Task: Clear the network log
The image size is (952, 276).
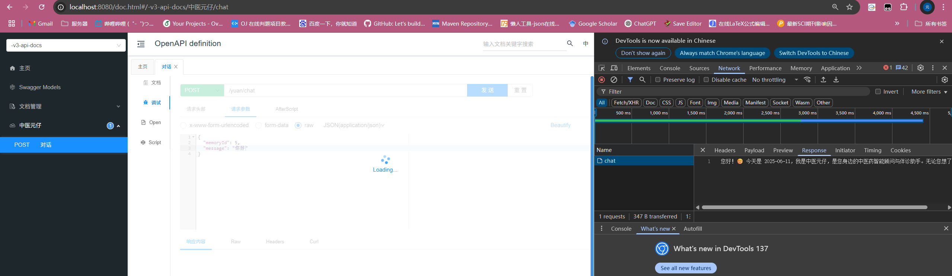Action: point(614,80)
